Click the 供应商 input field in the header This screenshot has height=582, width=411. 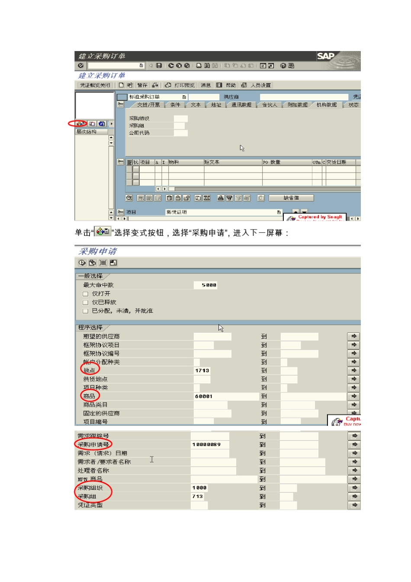304,97
